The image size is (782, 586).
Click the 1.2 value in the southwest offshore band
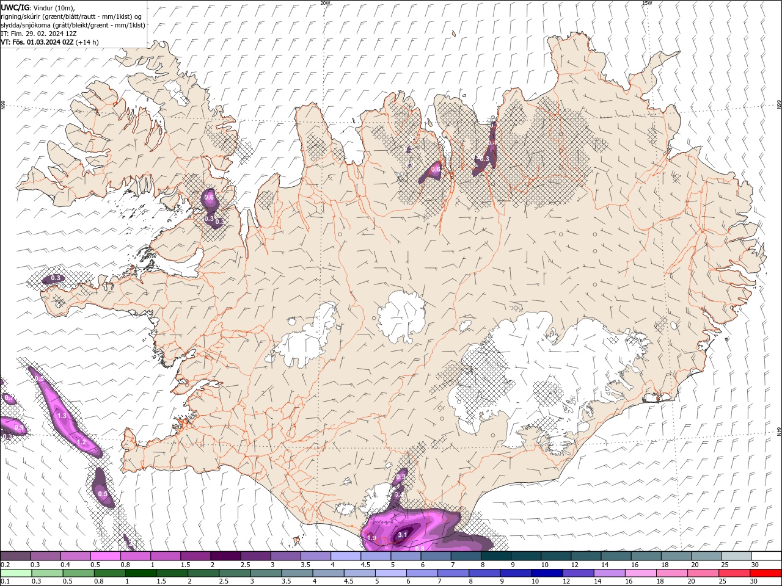coord(81,443)
